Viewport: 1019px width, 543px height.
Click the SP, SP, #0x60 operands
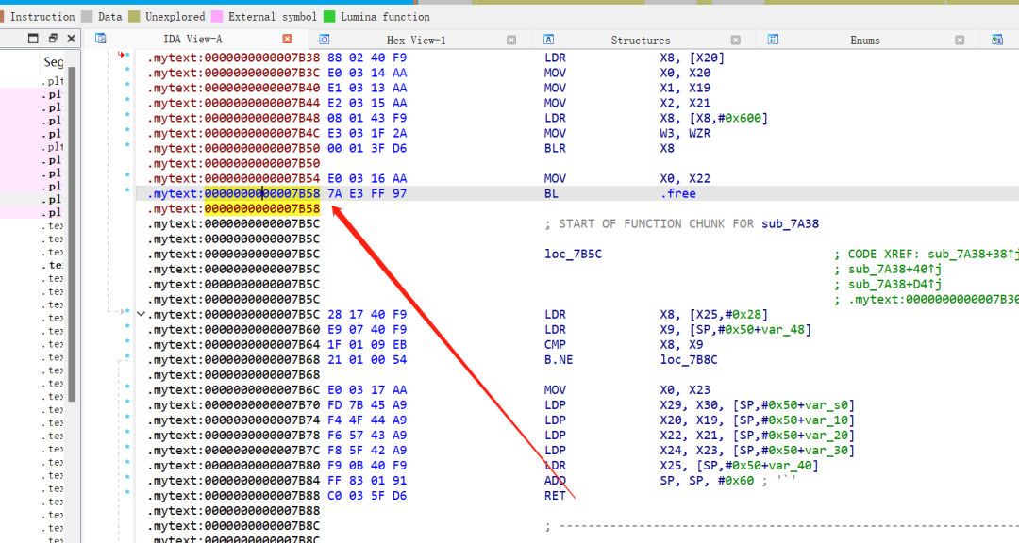click(707, 481)
